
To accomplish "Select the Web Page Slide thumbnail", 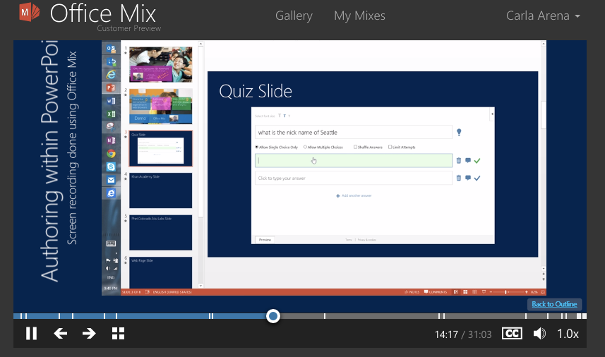I will point(160,272).
